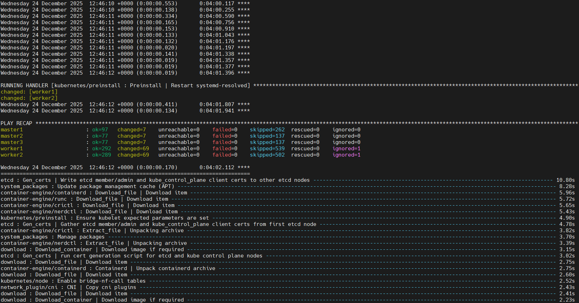This screenshot has height=303, width=579.
Task: Select the master1 host name in recap
Action: pyautogui.click(x=12, y=130)
